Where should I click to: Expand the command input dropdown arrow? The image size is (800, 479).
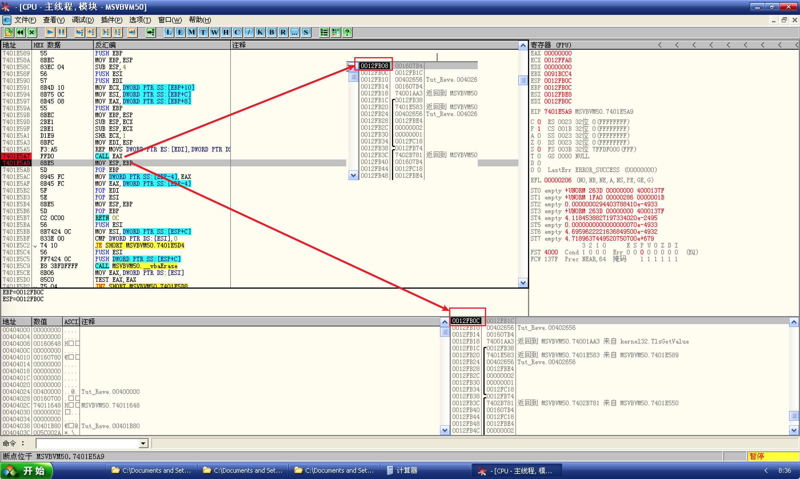143,444
